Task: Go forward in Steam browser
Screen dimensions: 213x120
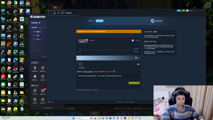Action: click(x=51, y=13)
